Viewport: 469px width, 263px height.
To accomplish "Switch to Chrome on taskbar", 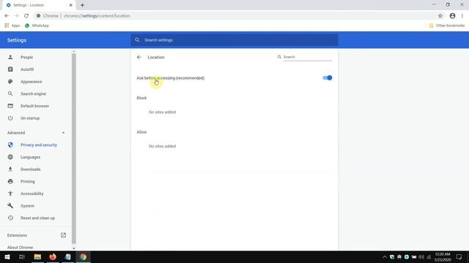I will 83,256.
